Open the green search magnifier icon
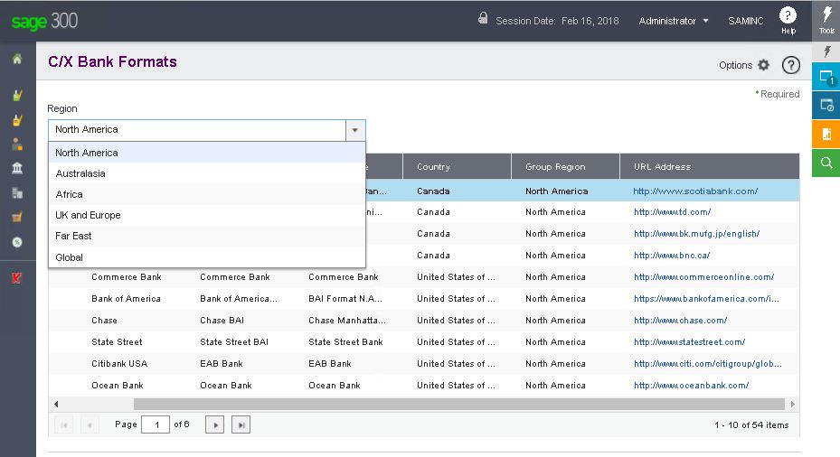 click(826, 163)
